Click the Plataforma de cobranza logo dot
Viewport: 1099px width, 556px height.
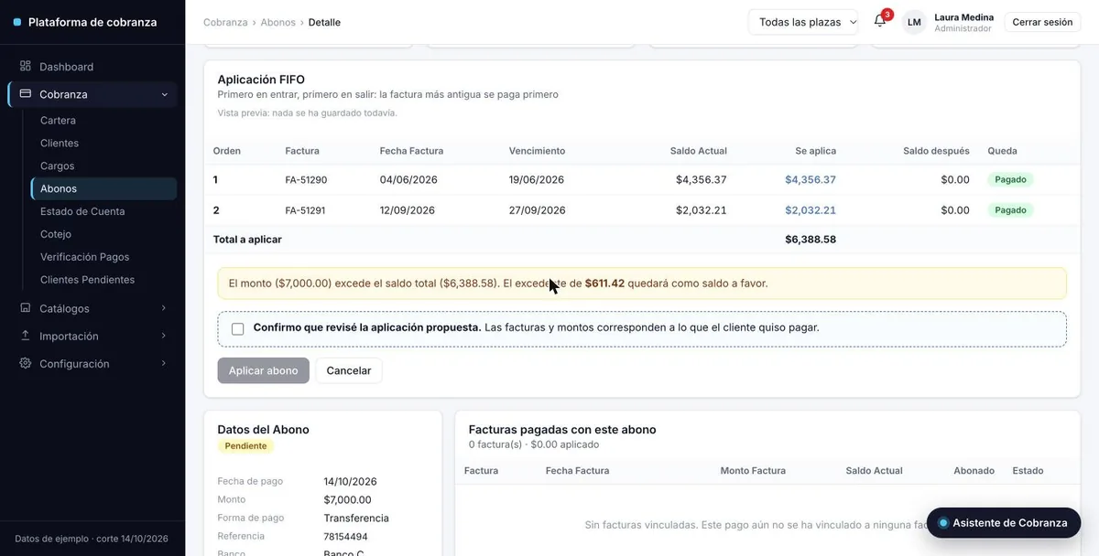(17, 22)
